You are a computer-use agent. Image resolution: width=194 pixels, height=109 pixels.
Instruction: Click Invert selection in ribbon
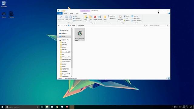136,21
